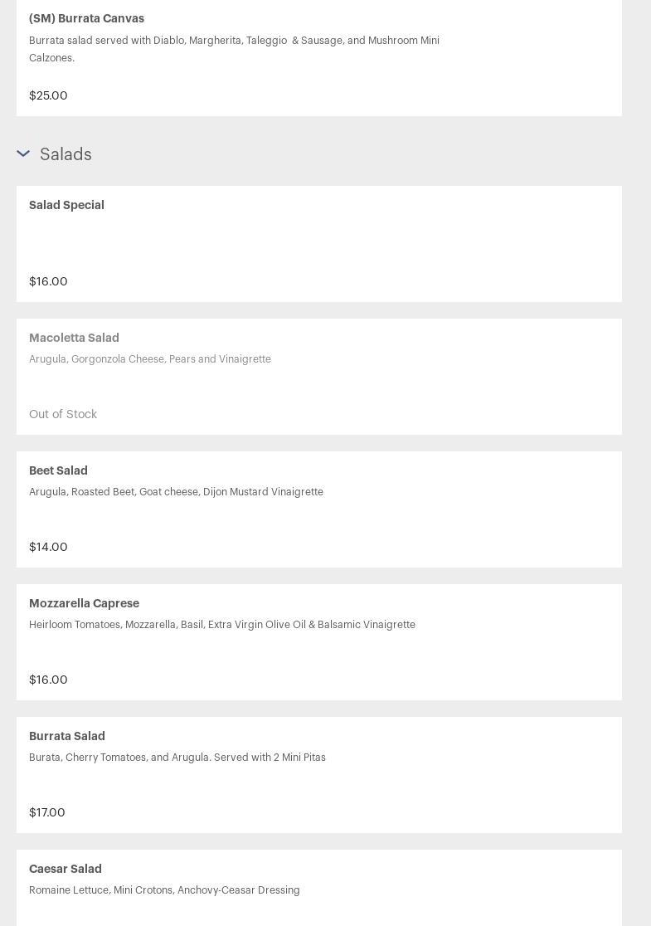651x926 pixels.
Task: Click the Caesar Salad dressing description
Action: (164, 890)
